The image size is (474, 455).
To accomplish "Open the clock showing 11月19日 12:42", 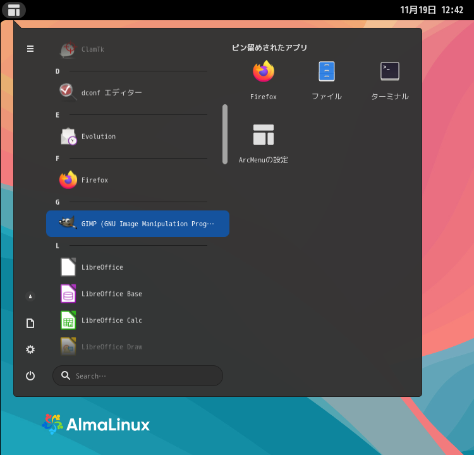I will pos(432,10).
